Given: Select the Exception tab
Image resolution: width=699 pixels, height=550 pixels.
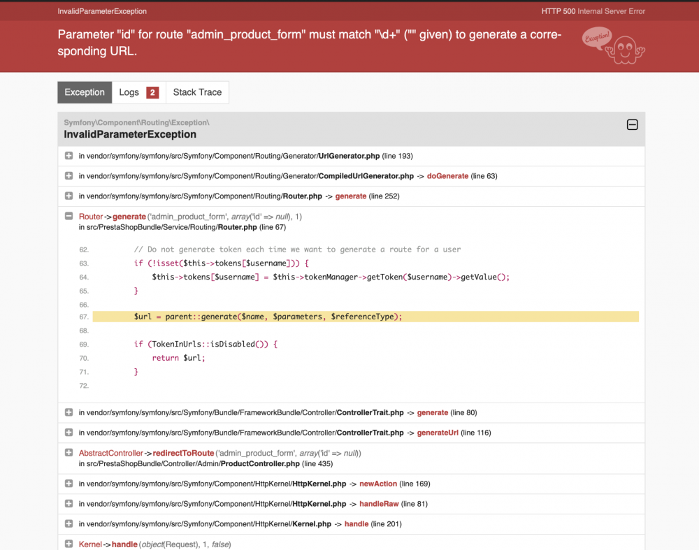Looking at the screenshot, I should pos(84,92).
